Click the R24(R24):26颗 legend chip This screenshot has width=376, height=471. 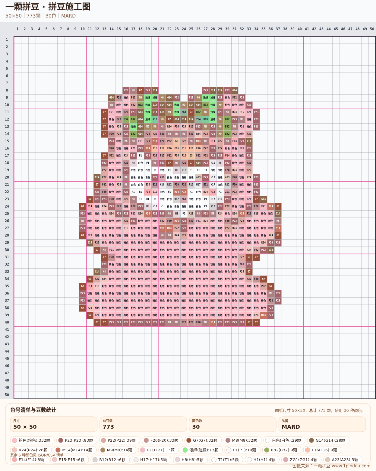pyautogui.click(x=31, y=450)
